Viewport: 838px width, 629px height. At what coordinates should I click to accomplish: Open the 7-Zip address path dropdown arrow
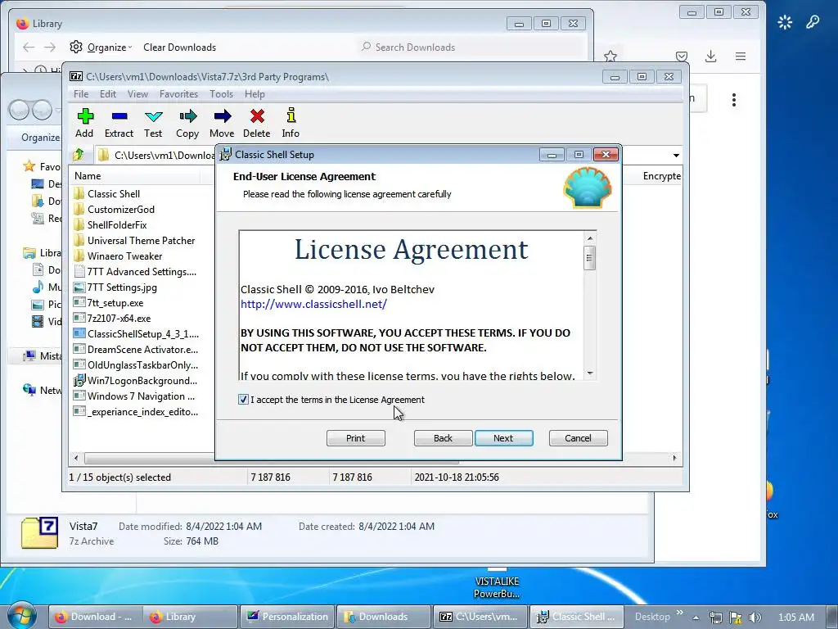point(676,155)
